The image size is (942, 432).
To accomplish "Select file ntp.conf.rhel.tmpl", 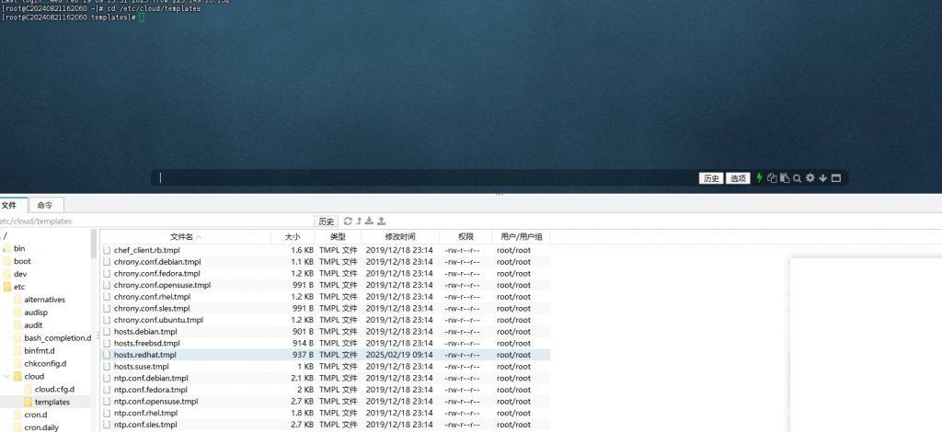I will tap(145, 413).
